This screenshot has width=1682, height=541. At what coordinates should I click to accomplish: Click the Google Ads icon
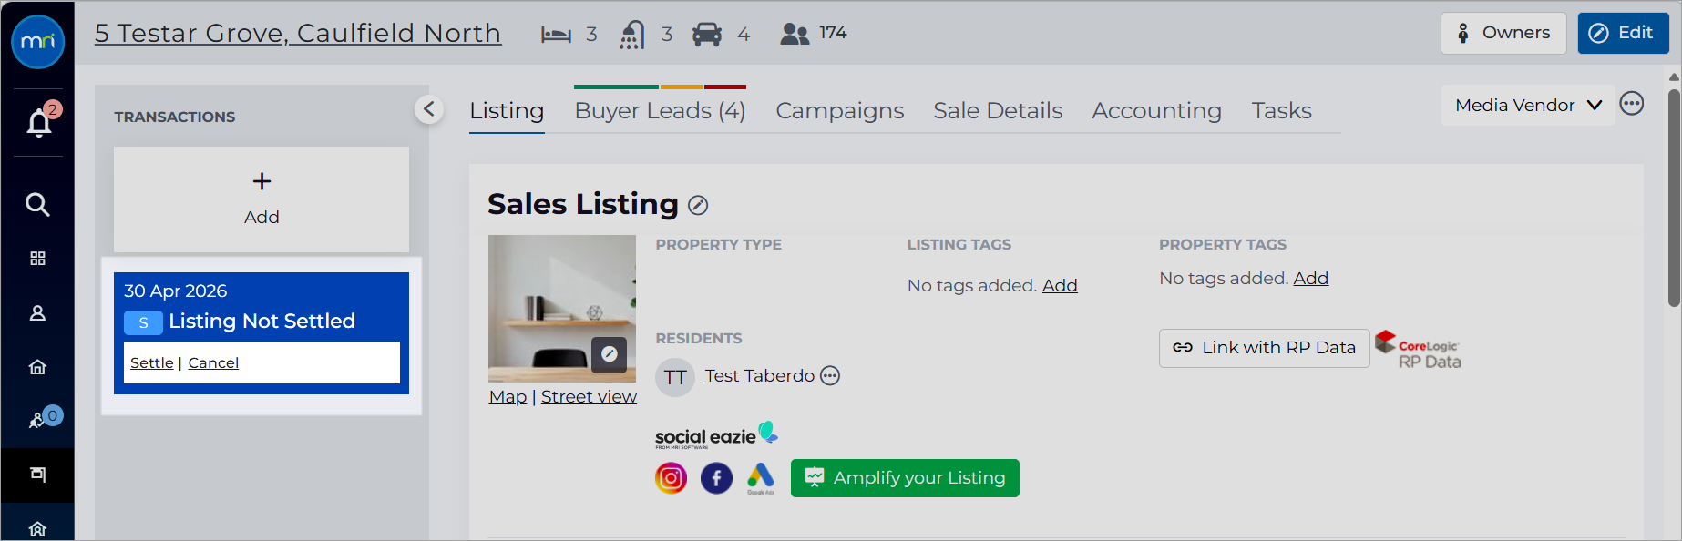tap(761, 477)
